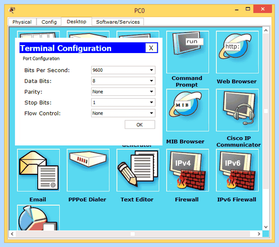Click the Flow Control label
Screen dimensions: 279x247
pyautogui.click(x=42, y=113)
